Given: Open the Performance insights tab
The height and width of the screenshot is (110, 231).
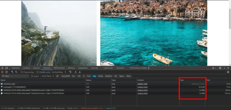Looking at the screenshot, I should tap(140, 68).
